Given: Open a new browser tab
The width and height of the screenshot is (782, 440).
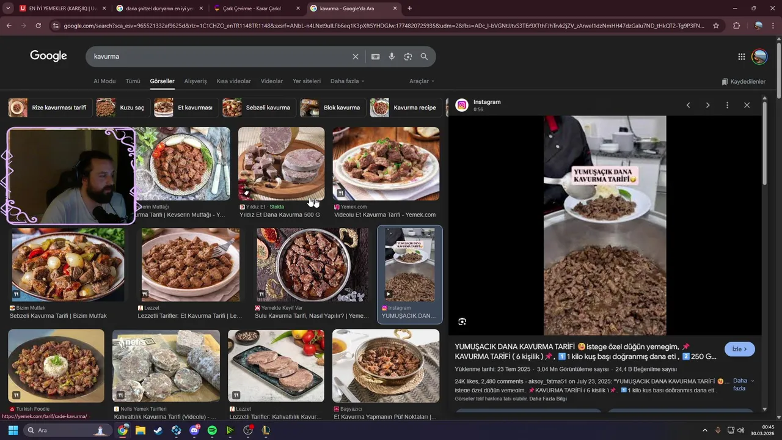Looking at the screenshot, I should click(x=409, y=9).
